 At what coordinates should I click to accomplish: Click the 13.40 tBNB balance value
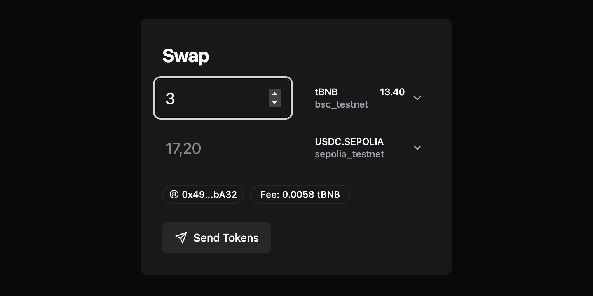pos(392,92)
